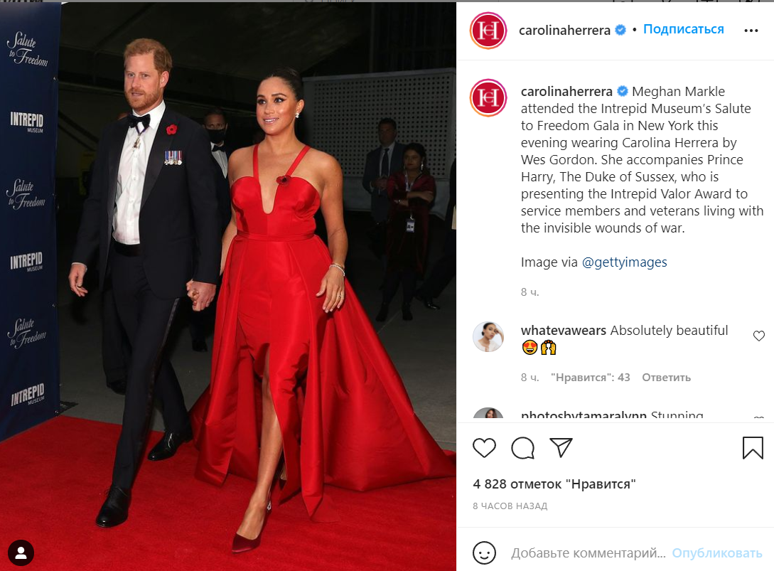
Task: Open whatevawears commenter avatar
Action: point(488,337)
